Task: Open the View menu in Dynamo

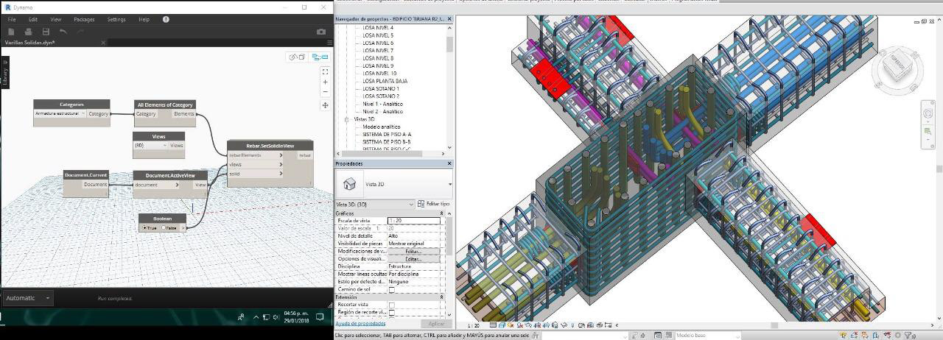Action: (55, 19)
